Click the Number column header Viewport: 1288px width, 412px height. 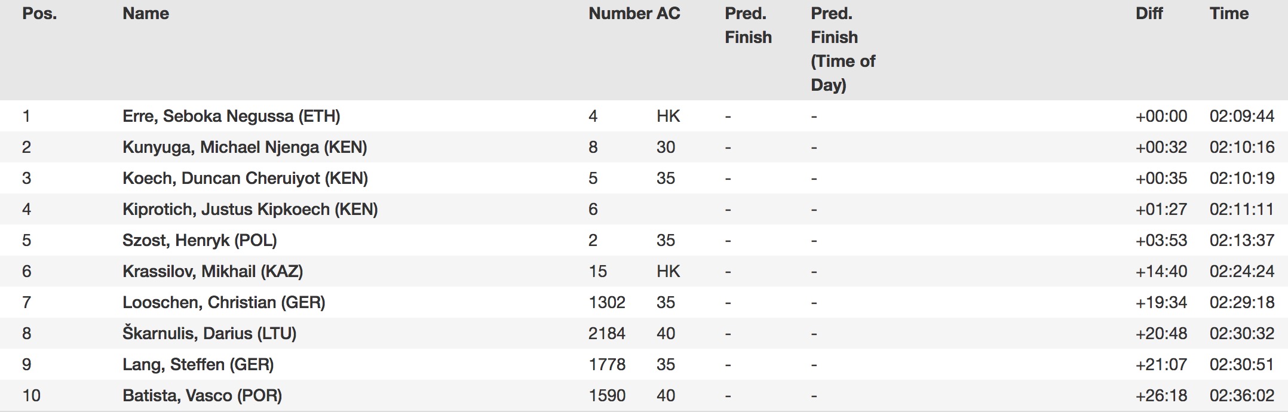(x=620, y=14)
